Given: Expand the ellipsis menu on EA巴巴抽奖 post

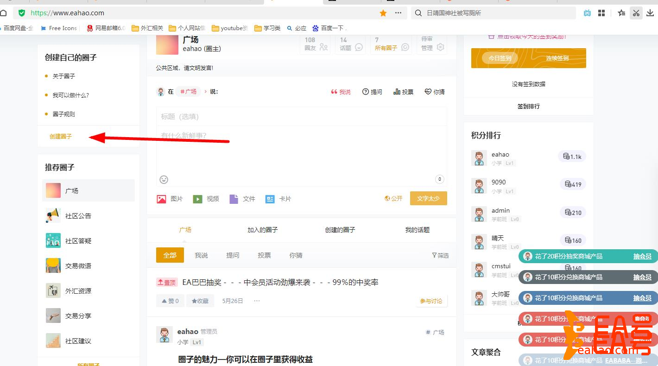Looking at the screenshot, I should pos(257,301).
